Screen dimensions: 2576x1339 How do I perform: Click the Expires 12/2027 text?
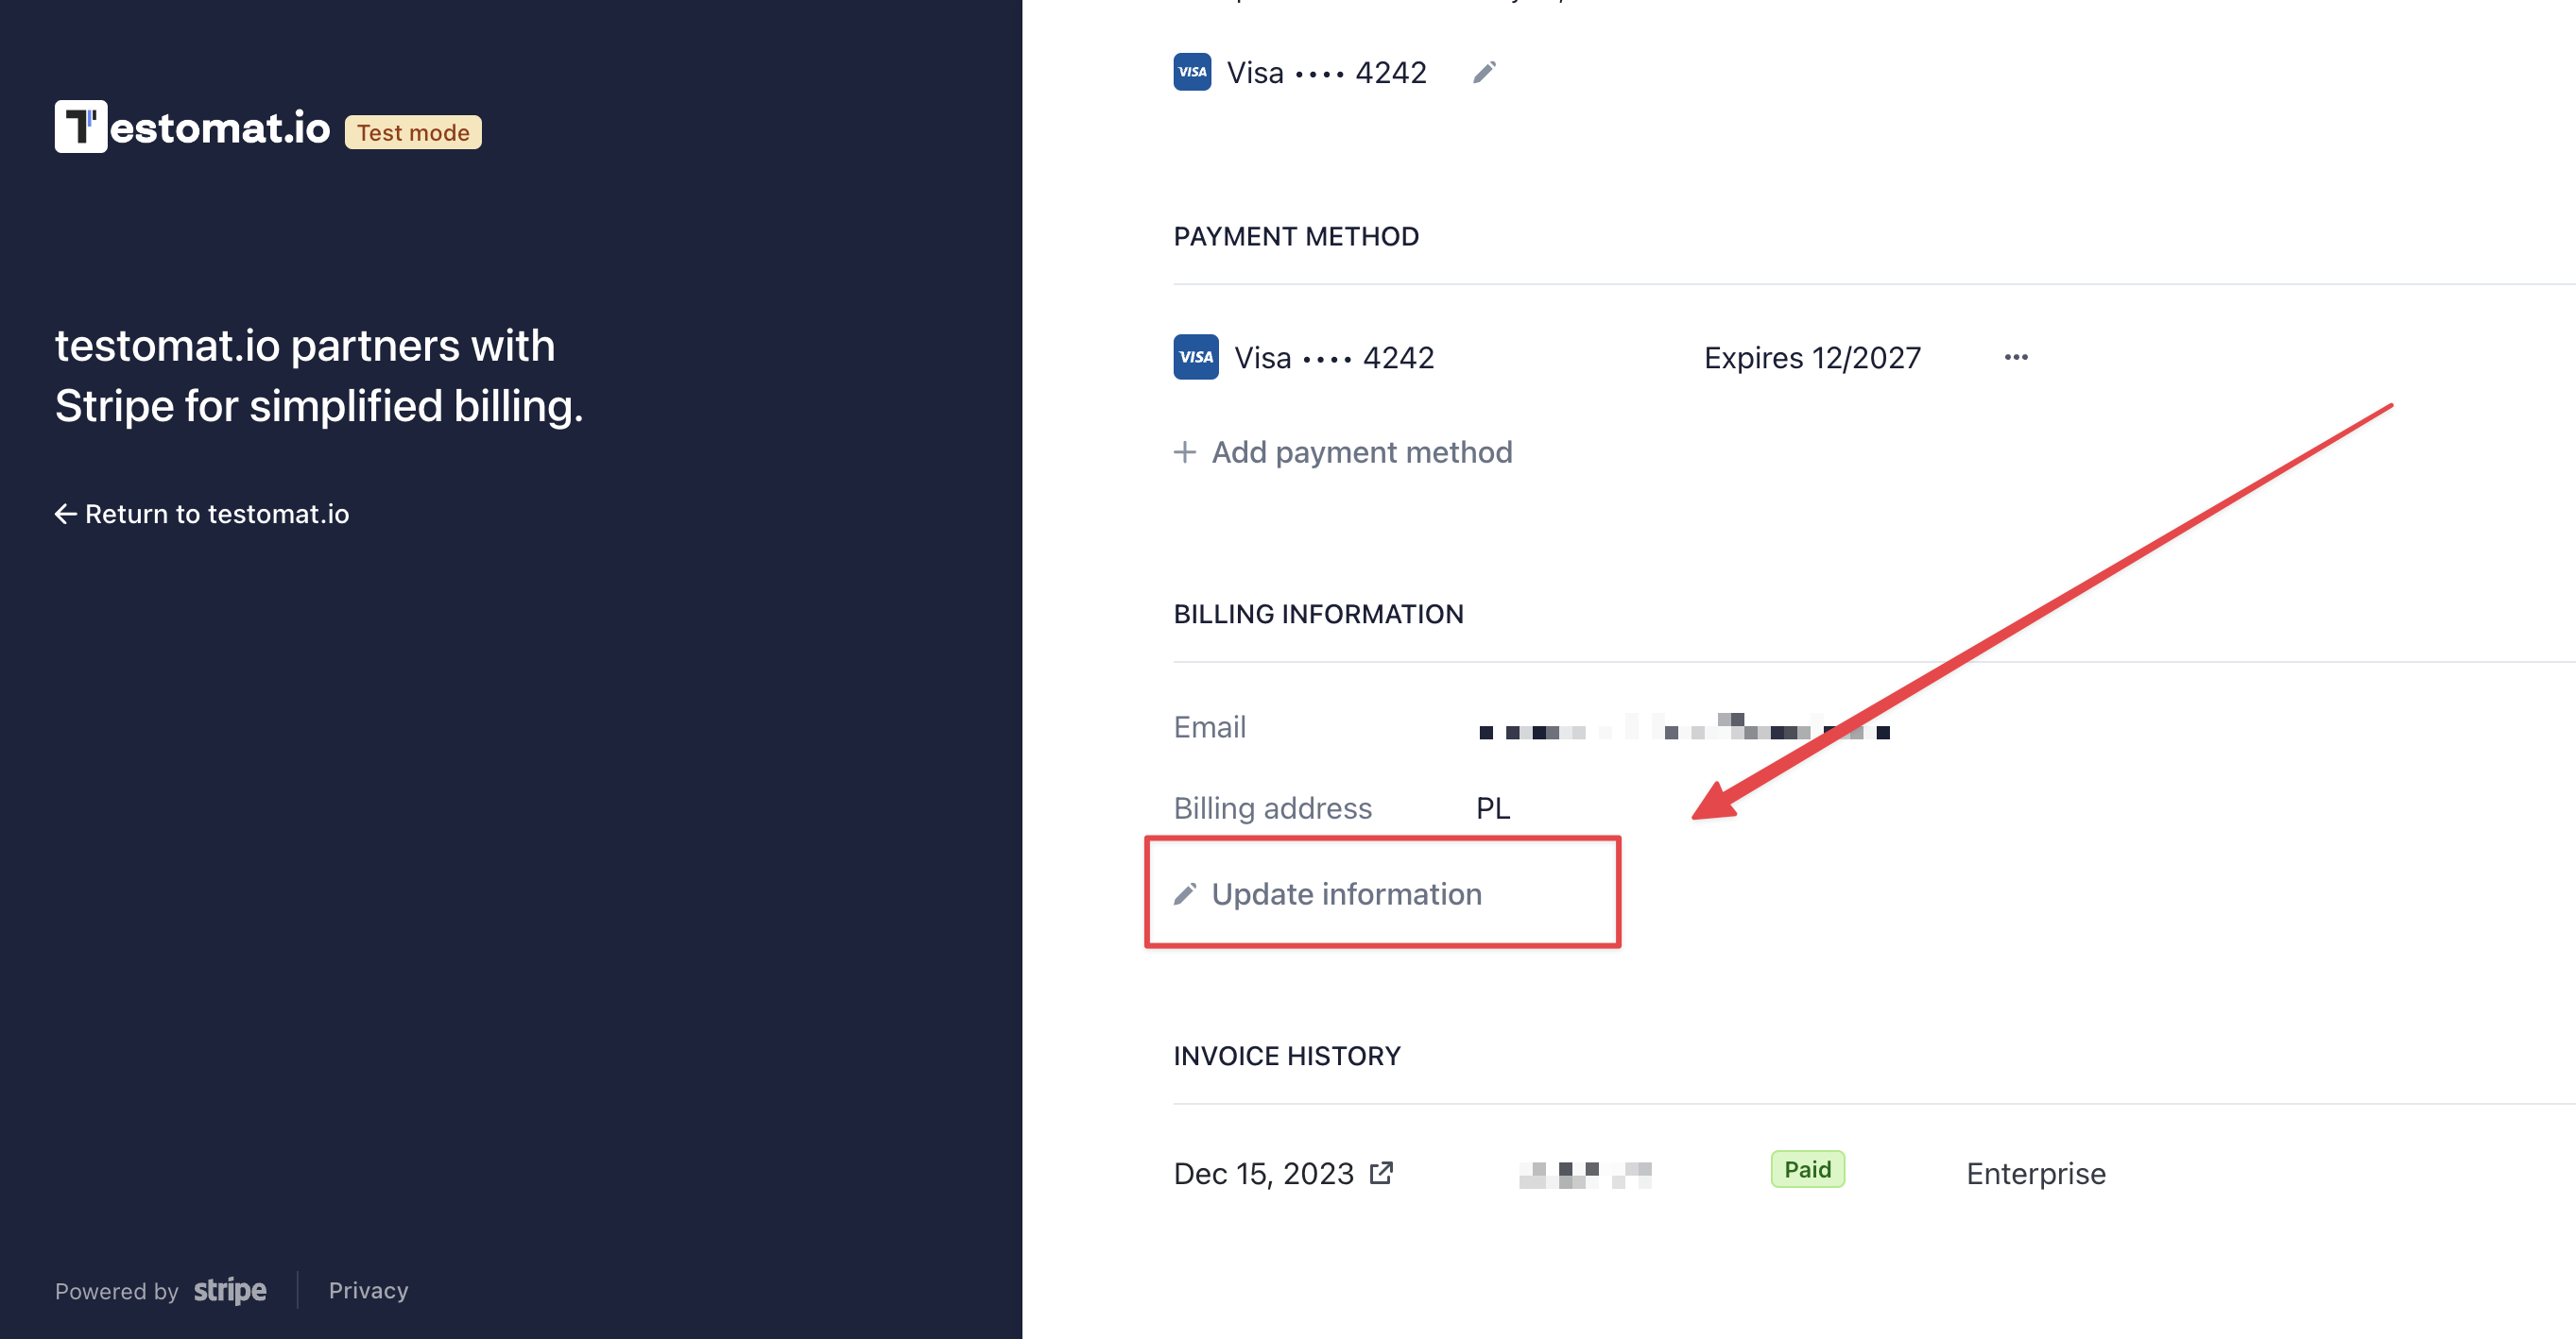[1812, 357]
